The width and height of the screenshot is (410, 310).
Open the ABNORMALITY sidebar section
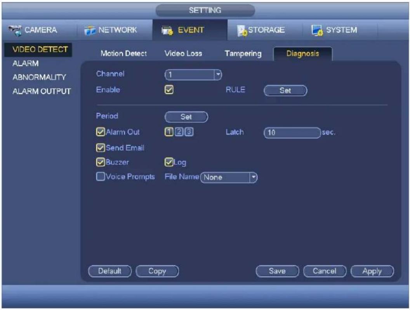tap(39, 77)
